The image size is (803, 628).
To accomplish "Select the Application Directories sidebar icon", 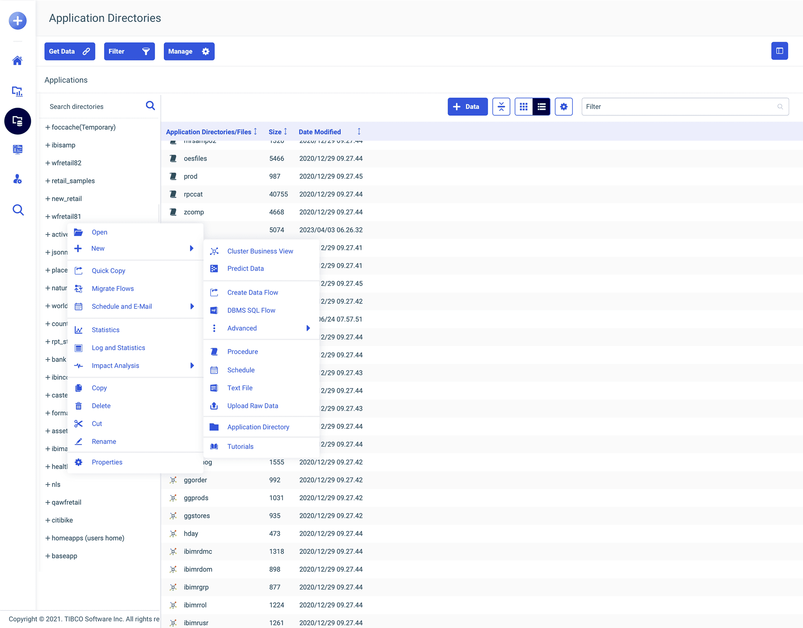I will pos(18,121).
